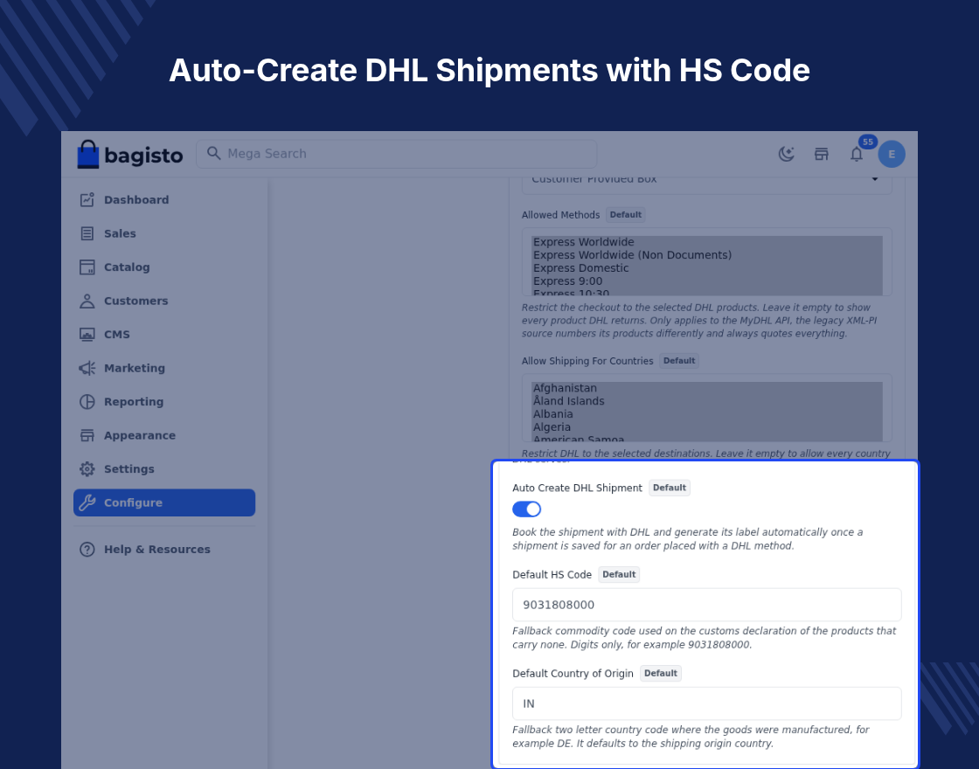Select the Configure menu item
Image resolution: width=979 pixels, height=769 pixels.
[x=164, y=502]
